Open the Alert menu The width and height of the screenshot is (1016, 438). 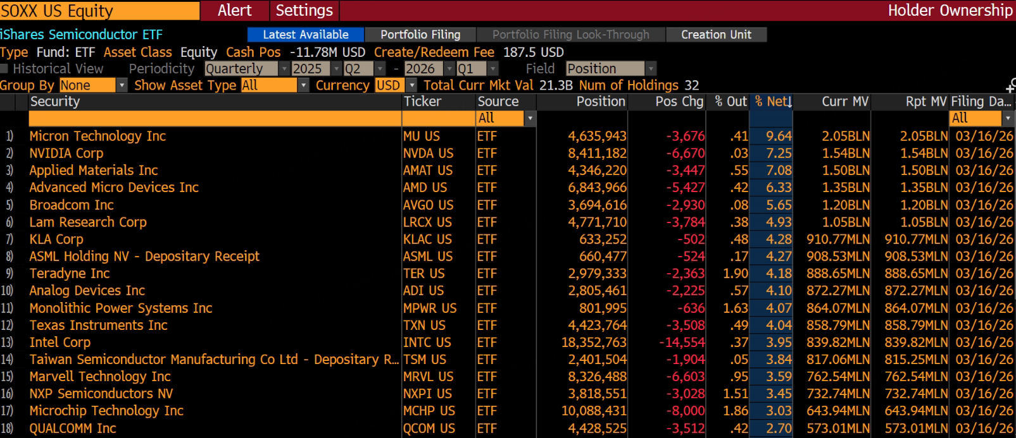tap(235, 10)
